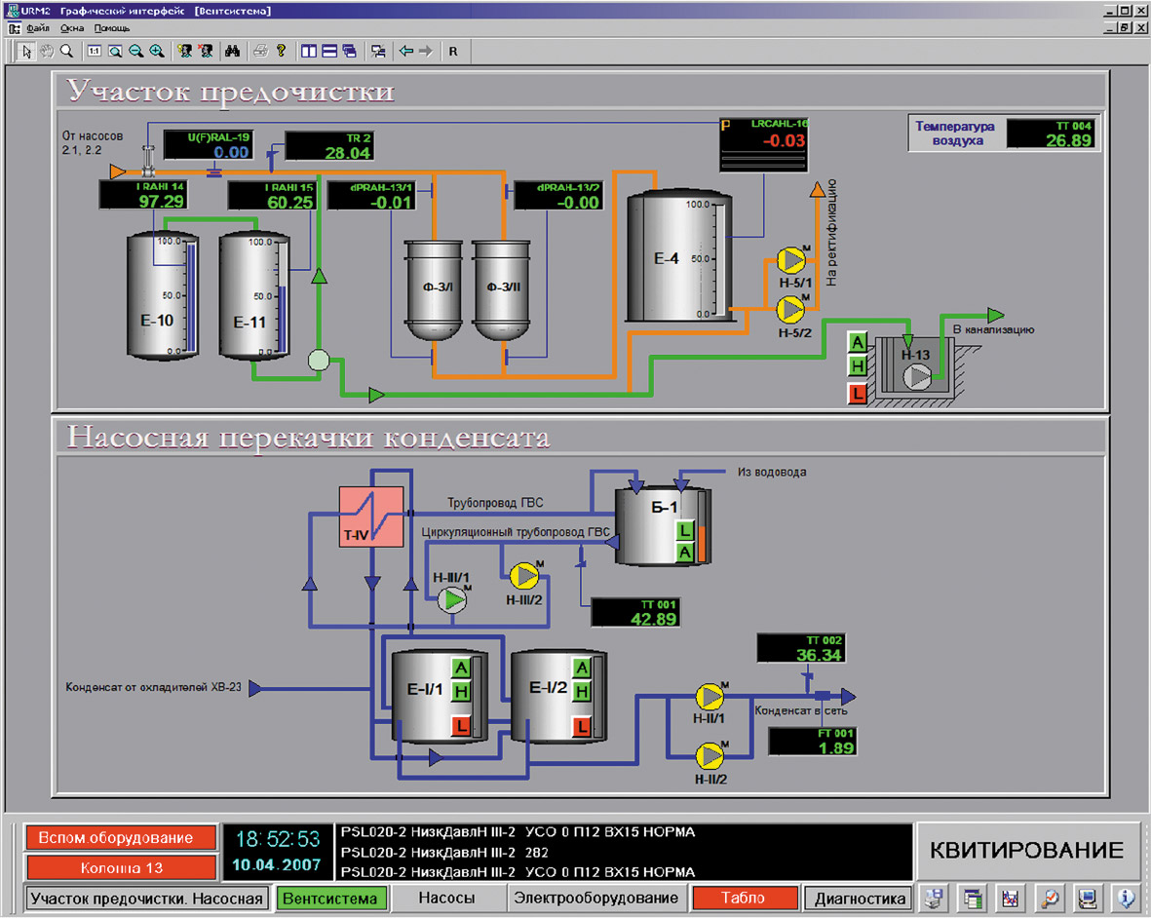Click the printer icon in toolbar
This screenshot has height=918, width=1151.
[260, 52]
